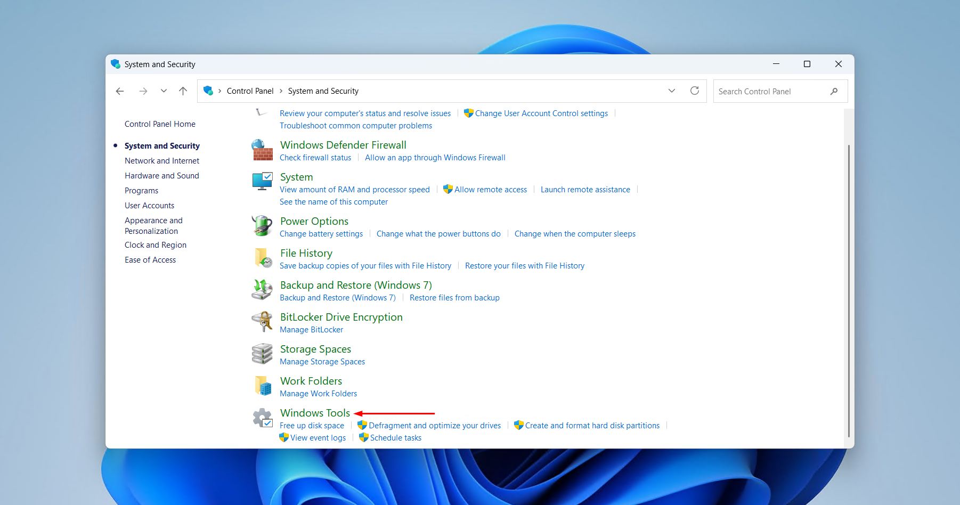Open Control Panel Home

[160, 124]
